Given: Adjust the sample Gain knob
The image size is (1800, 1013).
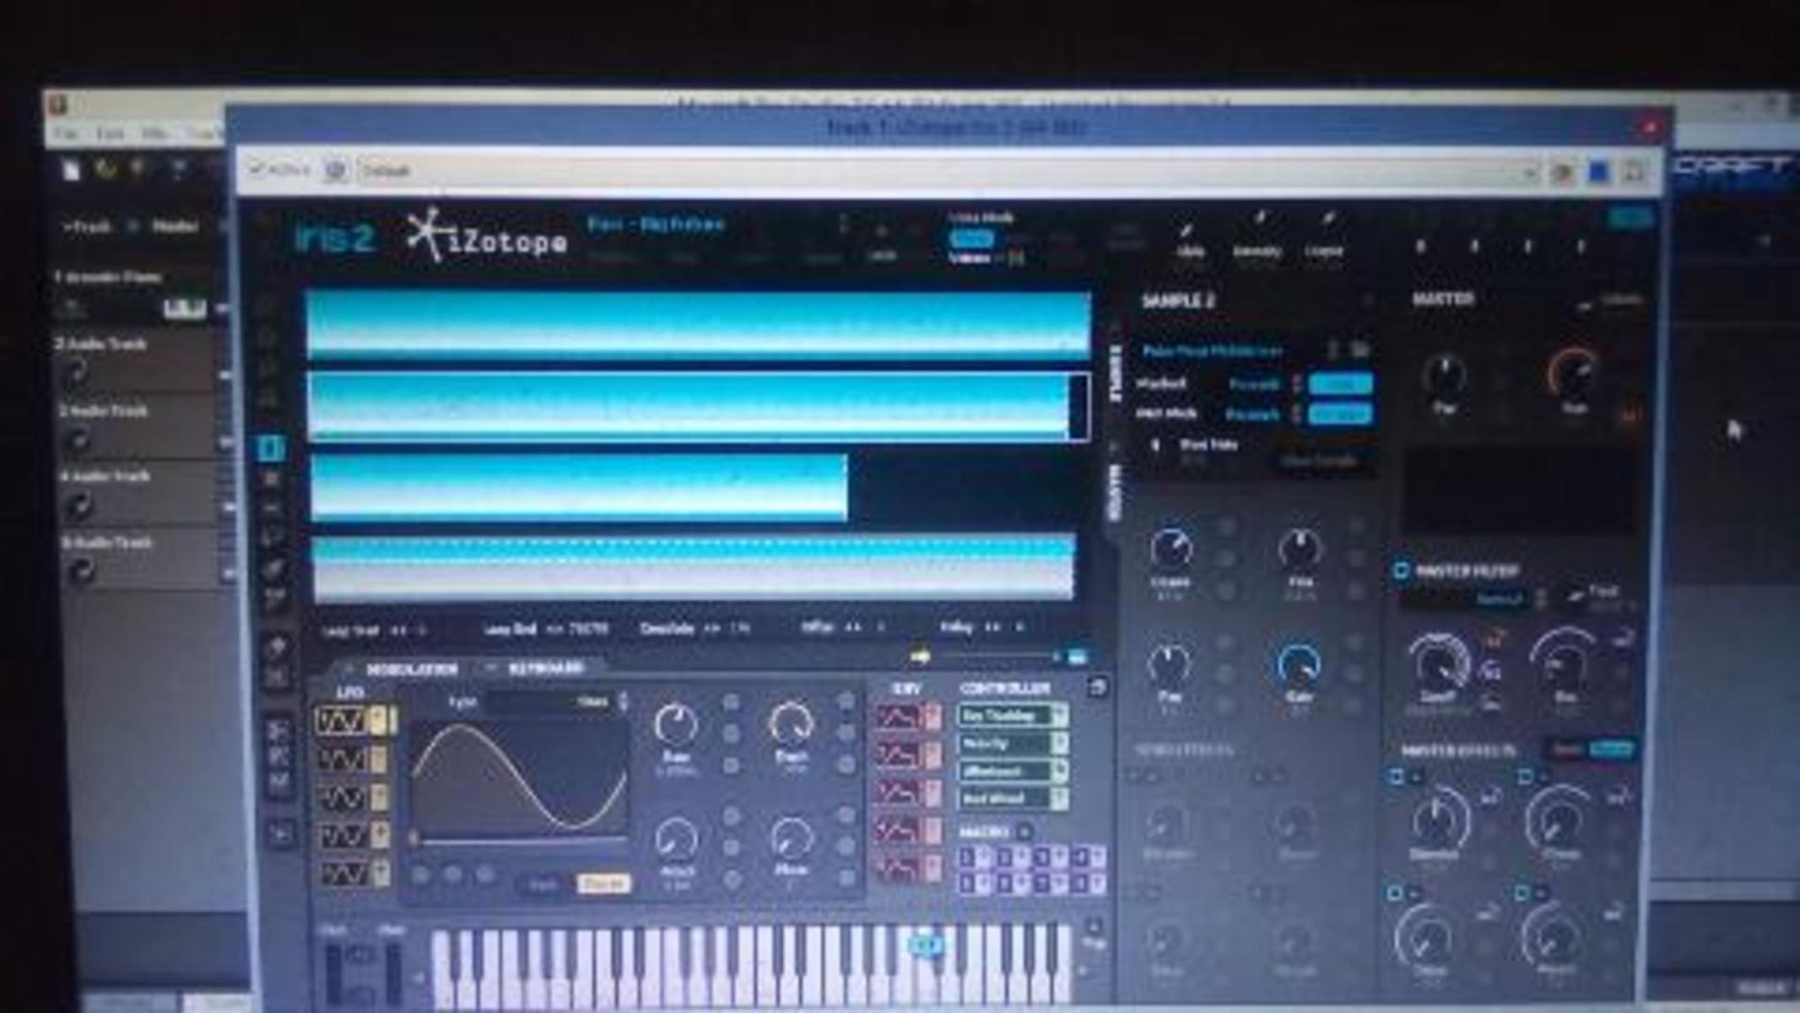Looking at the screenshot, I should pos(1299,665).
